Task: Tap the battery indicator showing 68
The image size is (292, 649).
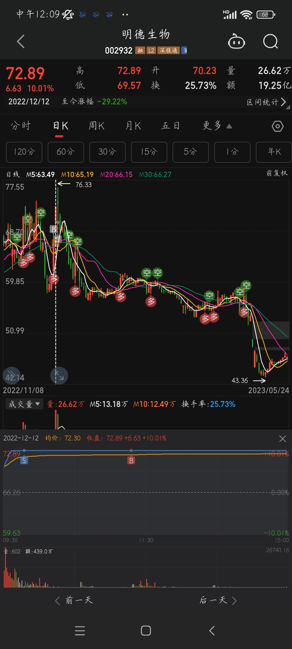Action: tap(266, 15)
